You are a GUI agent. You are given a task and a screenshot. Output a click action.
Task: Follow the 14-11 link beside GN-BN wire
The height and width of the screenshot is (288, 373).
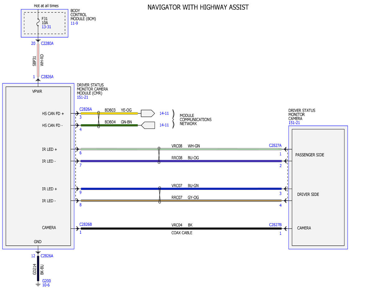[x=164, y=125]
